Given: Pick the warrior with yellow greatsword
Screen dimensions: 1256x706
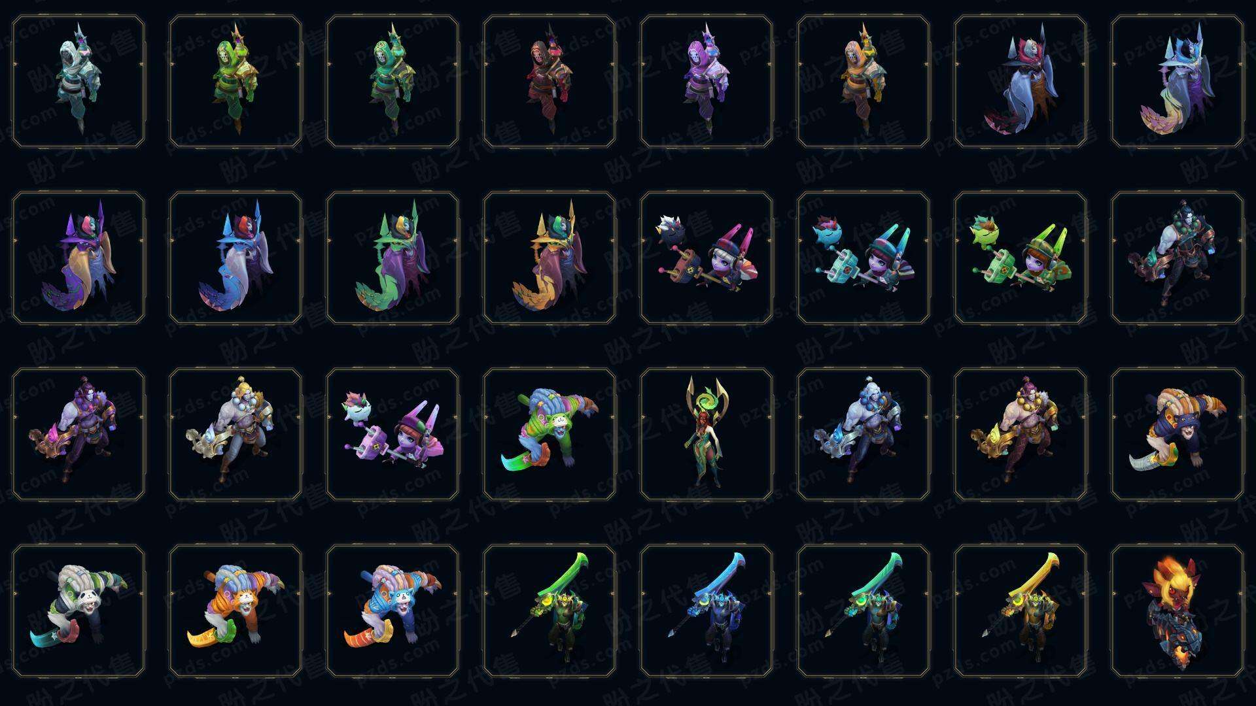Looking at the screenshot, I should coord(1020,611).
